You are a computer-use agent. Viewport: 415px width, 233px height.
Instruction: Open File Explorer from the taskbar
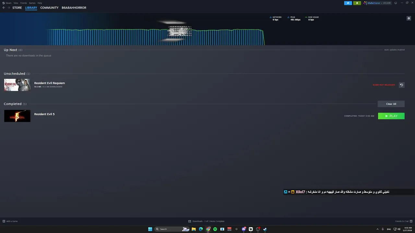click(194, 229)
